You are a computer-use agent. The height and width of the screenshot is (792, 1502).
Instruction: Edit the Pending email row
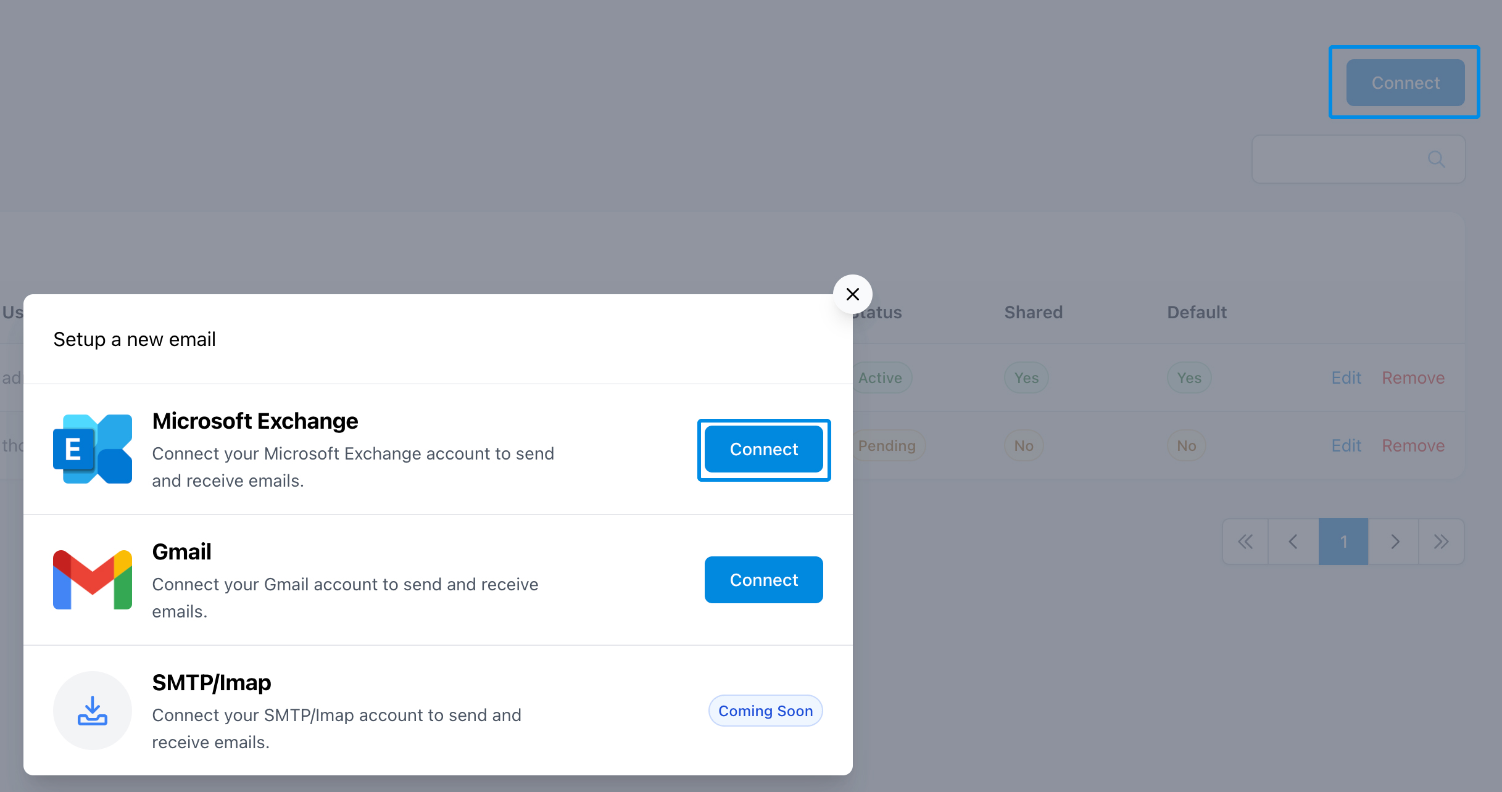[x=1346, y=445]
